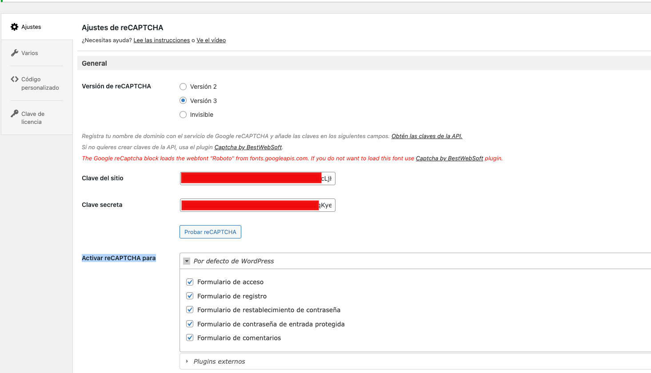Click the Clave del sitio input field
The height and width of the screenshot is (373, 651).
point(257,179)
